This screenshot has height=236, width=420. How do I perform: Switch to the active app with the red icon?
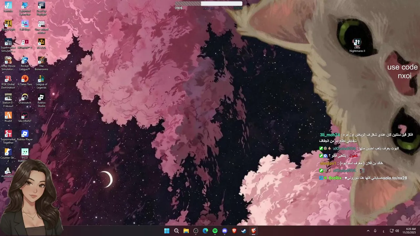pyautogui.click(x=254, y=231)
